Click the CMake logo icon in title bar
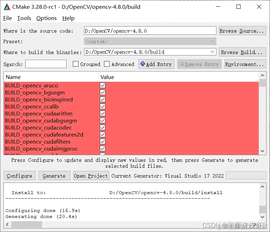Viewport: 270px width, 232px height. [7, 7]
